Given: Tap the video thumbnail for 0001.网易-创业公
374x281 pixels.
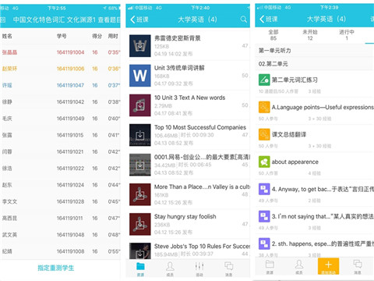Looking at the screenshot, I should (x=140, y=165).
